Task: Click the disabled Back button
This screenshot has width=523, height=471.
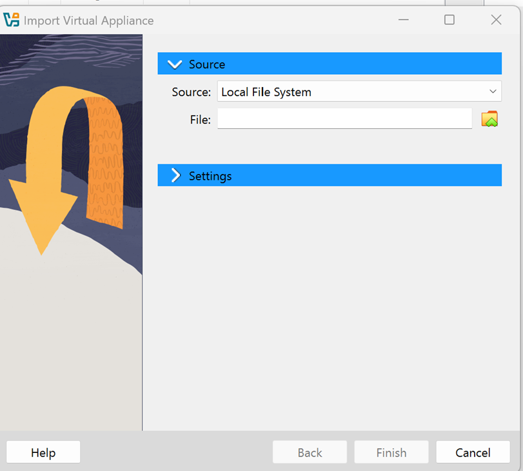Action: 310,452
